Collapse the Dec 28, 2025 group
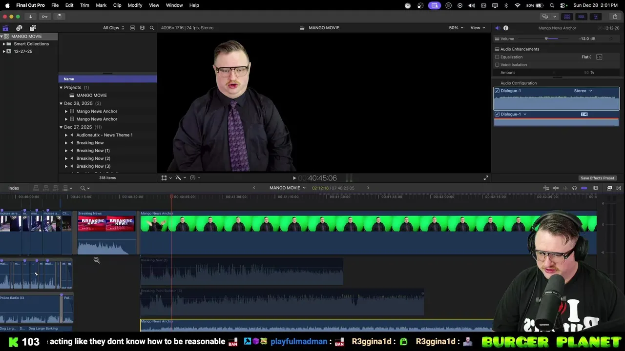The height and width of the screenshot is (351, 625). (61, 103)
